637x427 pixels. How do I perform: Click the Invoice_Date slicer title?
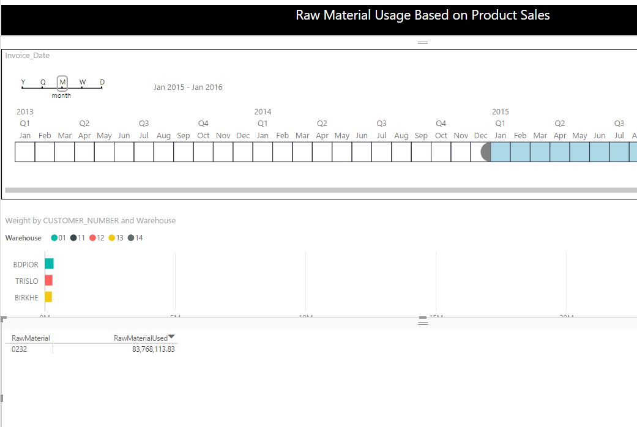click(27, 56)
